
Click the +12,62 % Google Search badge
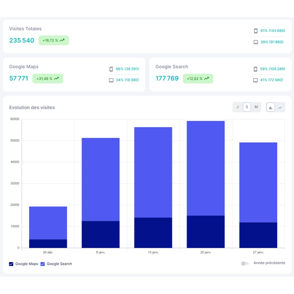[198, 78]
